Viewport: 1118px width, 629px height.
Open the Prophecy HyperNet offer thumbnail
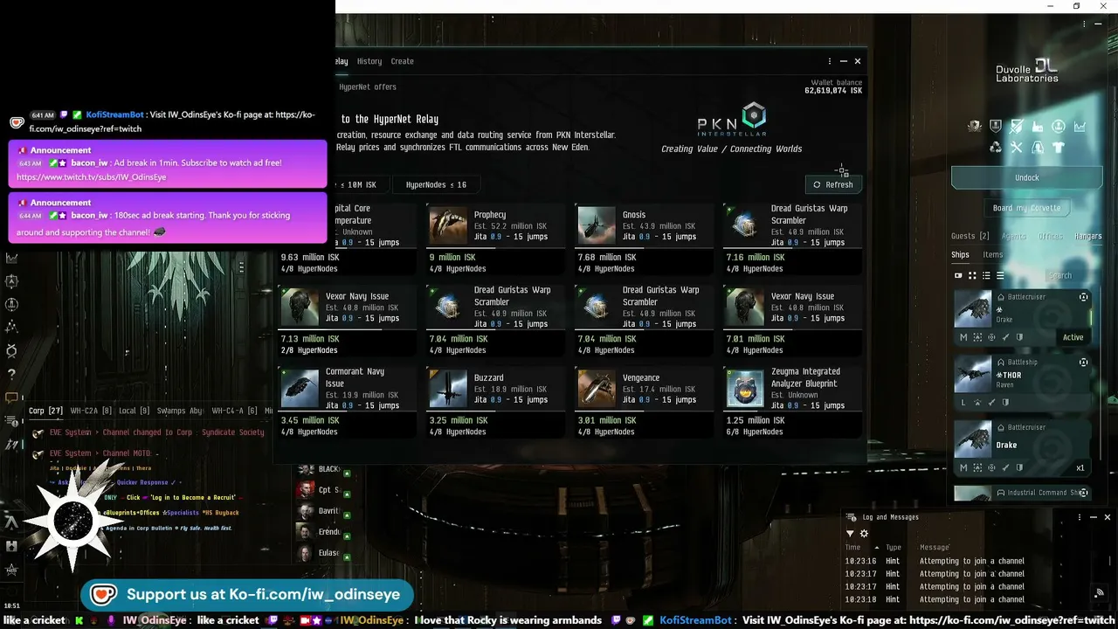click(x=448, y=226)
